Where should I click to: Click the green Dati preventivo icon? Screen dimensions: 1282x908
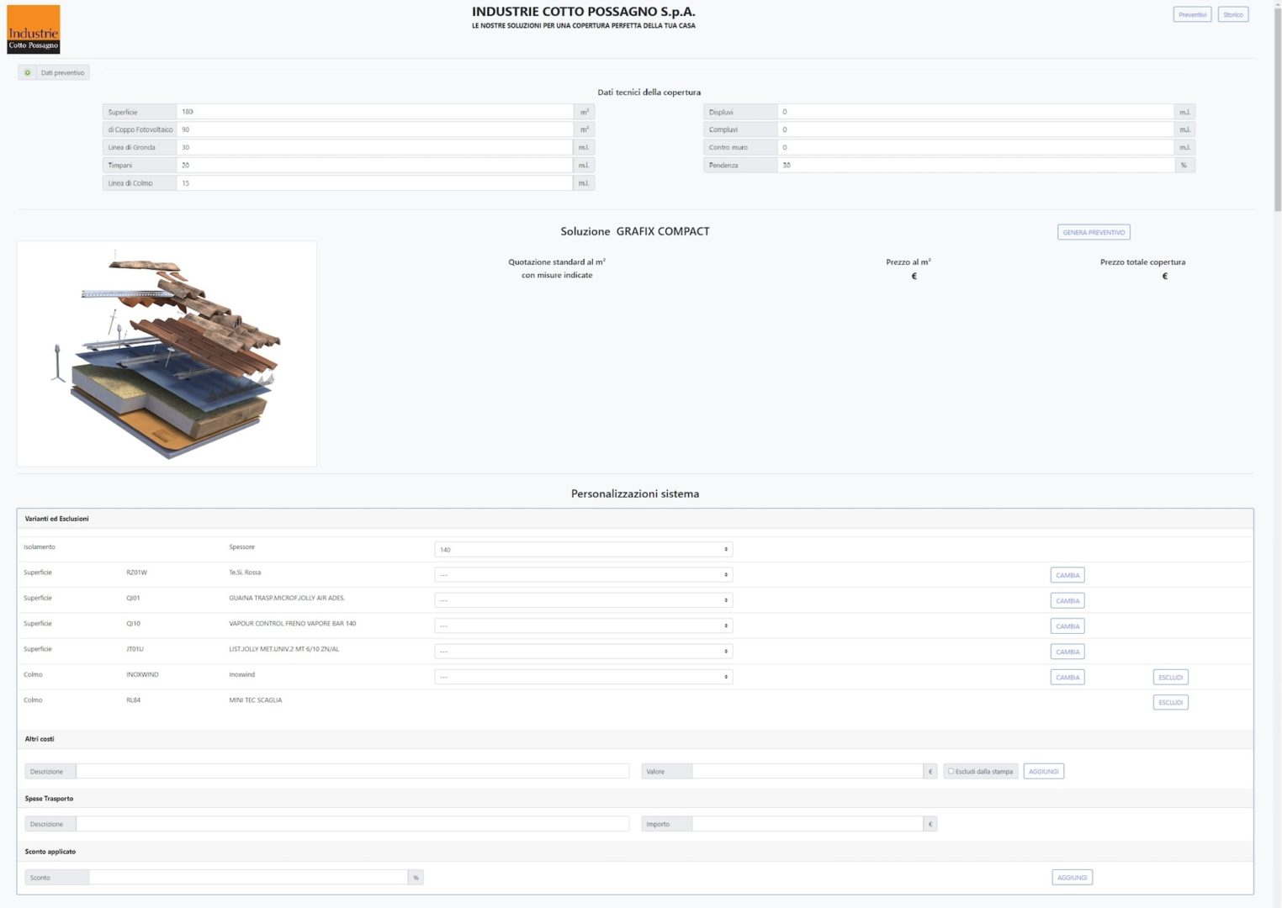point(28,73)
